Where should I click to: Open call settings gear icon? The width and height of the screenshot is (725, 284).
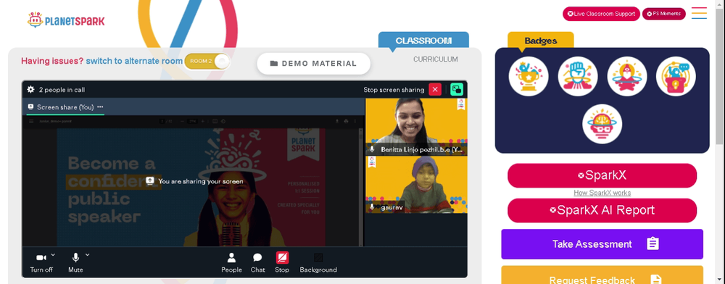[x=31, y=90]
